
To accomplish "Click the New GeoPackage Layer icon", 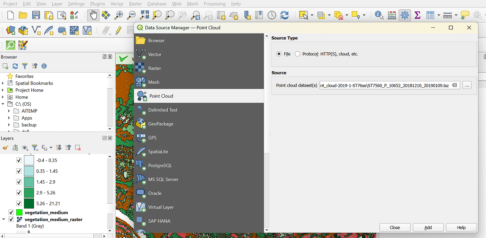I will (23, 30).
